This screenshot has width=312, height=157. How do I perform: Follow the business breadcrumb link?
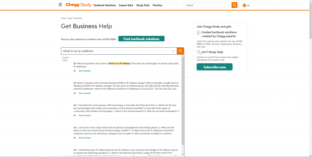point(78,18)
